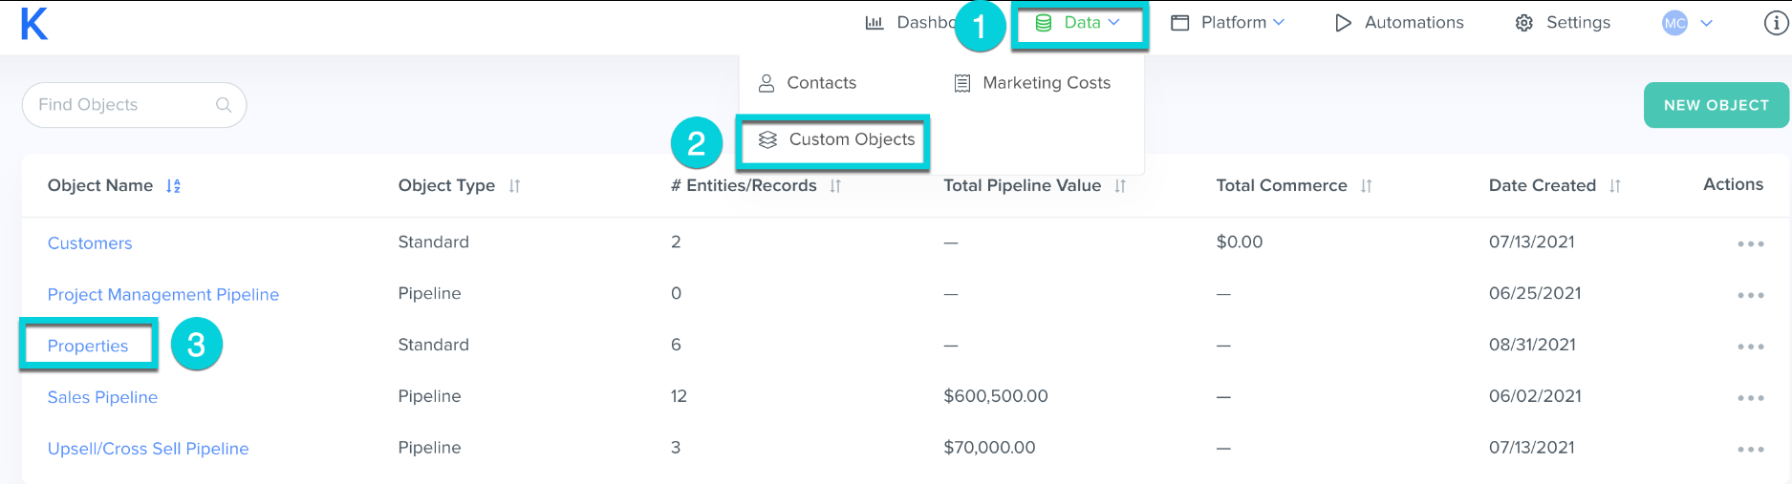Sort by Total Pipeline Value sort icon

1120,186
